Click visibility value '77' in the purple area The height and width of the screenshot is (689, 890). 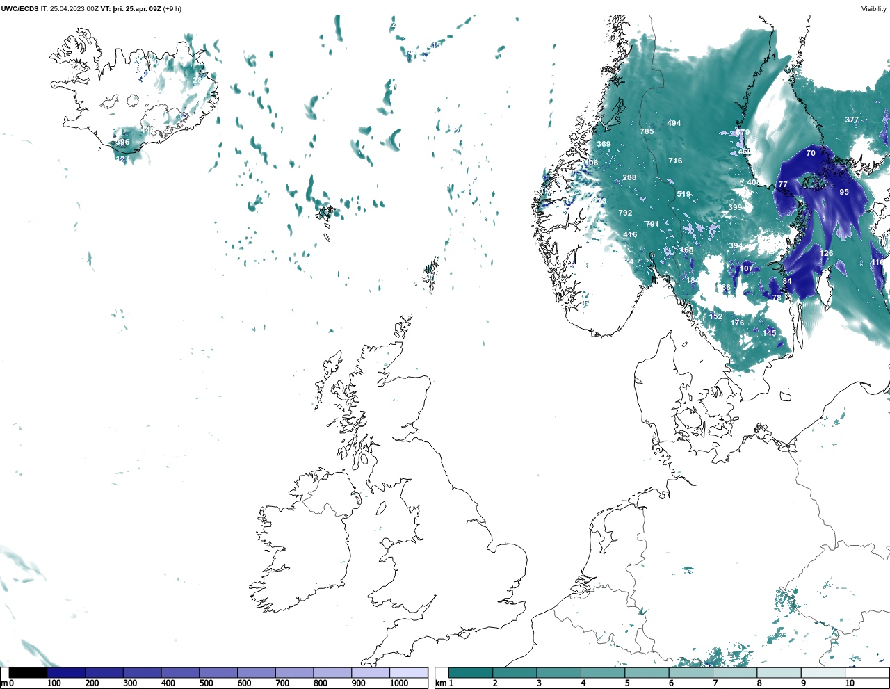tap(783, 185)
